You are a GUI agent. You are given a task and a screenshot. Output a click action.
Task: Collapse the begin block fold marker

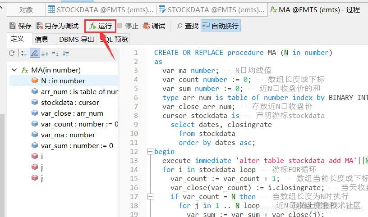click(x=150, y=152)
